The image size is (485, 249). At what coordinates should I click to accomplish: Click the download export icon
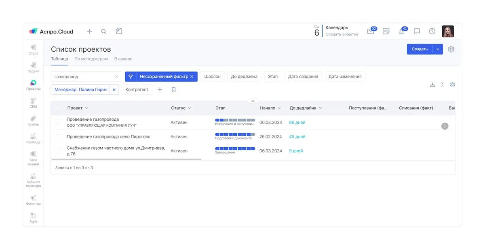(432, 85)
